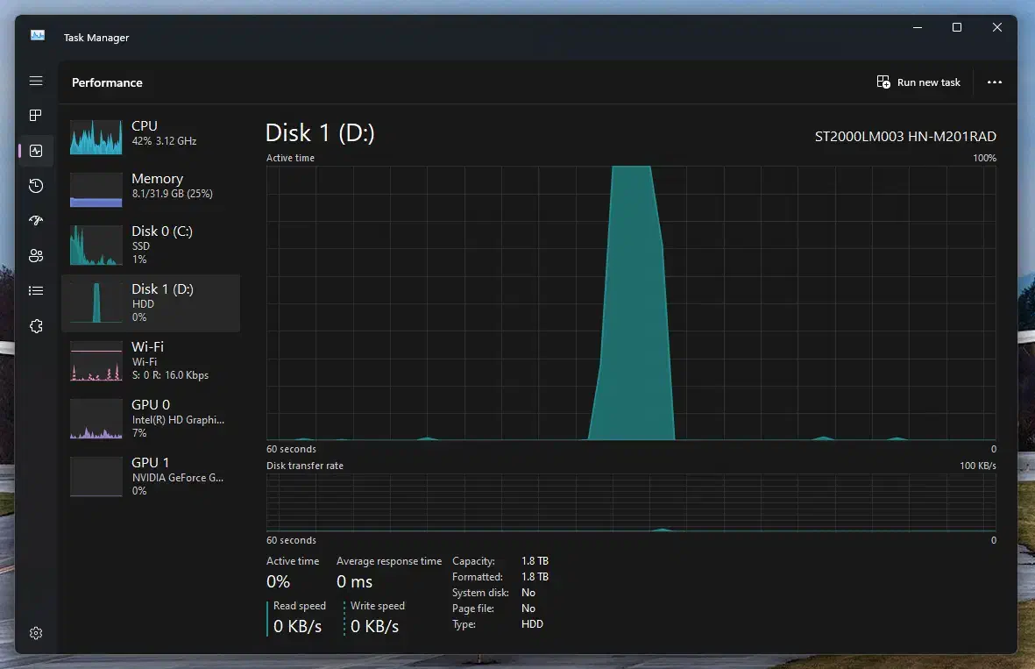Select Disk 1 (D:) HDD entry
This screenshot has height=669, width=1035.
coord(151,302)
